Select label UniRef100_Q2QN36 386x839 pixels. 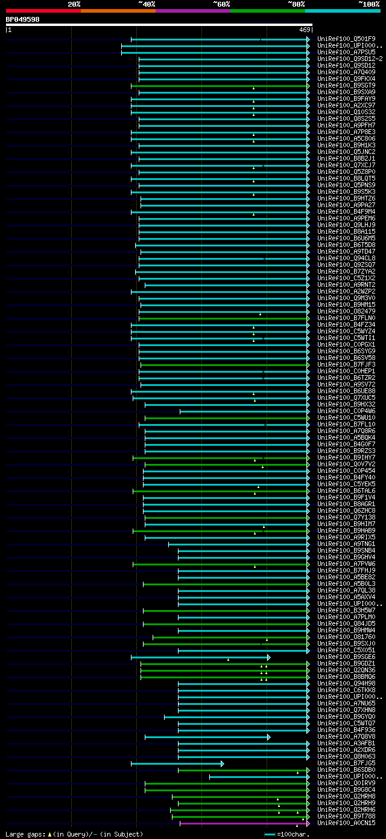pyautogui.click(x=346, y=670)
